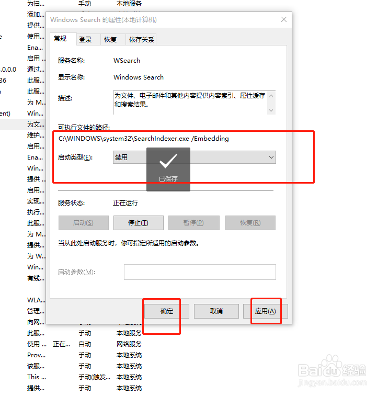Select the 管理... service row in list
Viewport: 389px width, 396px height.
point(36,311)
